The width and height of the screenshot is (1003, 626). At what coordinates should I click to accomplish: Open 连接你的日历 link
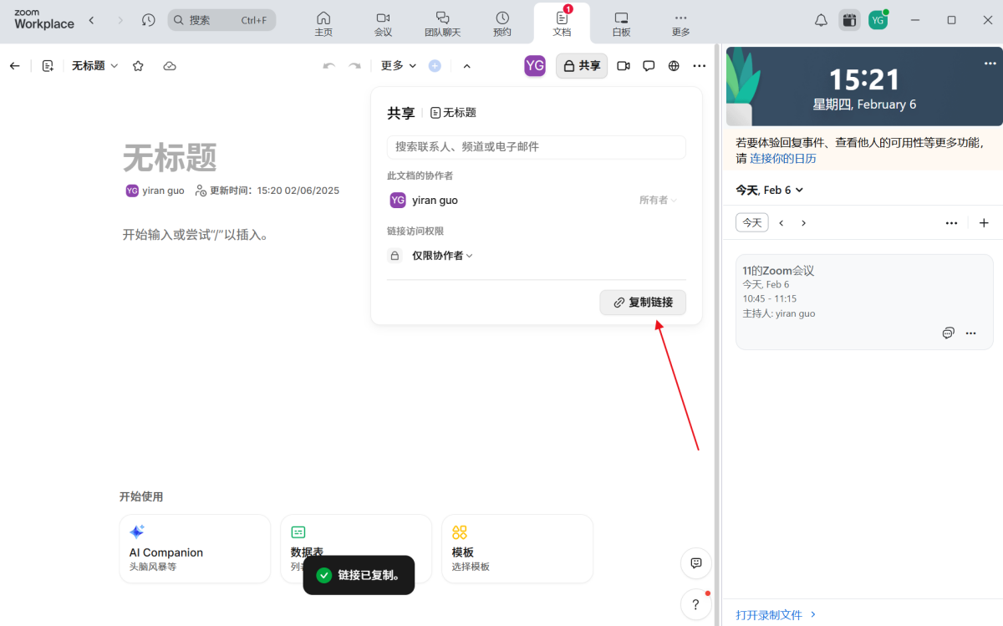783,157
